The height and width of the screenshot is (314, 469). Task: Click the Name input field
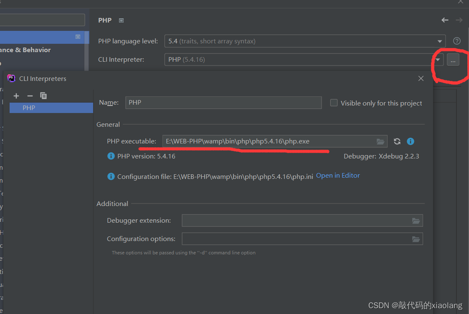tap(223, 103)
